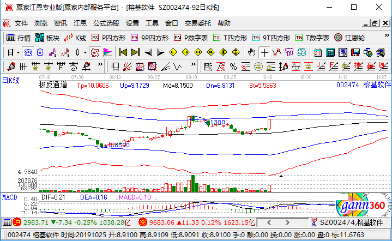The width and height of the screenshot is (392, 241).
Task: Open the notepad icon
Action: (x=343, y=53)
